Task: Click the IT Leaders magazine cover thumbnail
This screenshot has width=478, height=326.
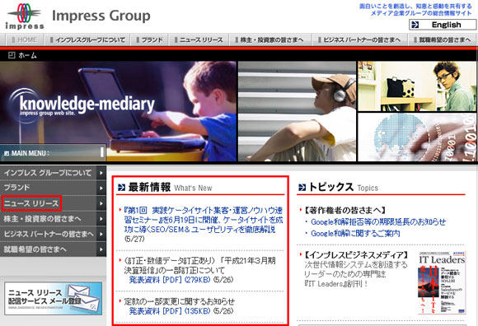Action: 442,282
